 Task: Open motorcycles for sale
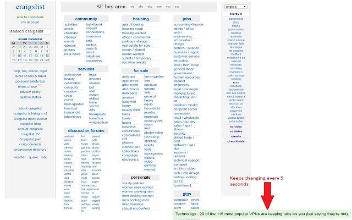point(153,121)
